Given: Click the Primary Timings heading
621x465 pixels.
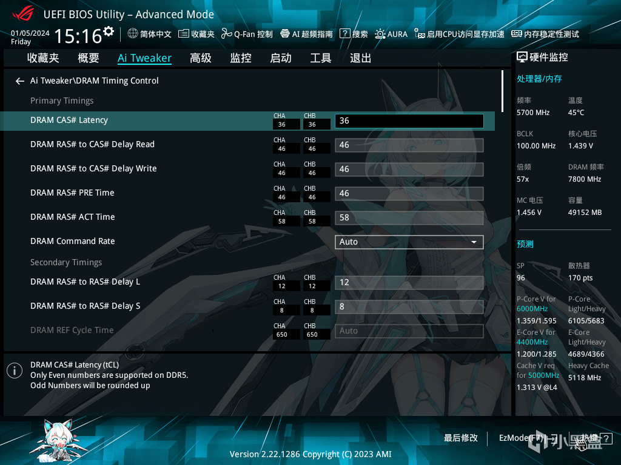Looking at the screenshot, I should click(62, 101).
